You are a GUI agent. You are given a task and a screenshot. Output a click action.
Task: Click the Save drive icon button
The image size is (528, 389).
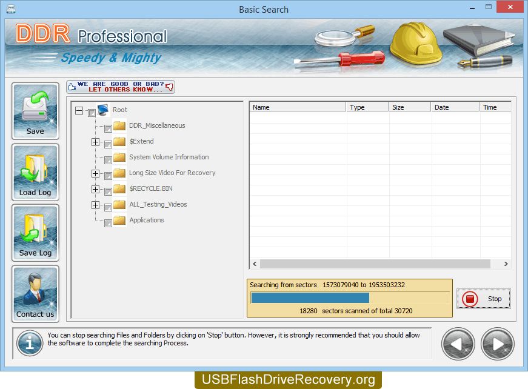[x=35, y=111]
